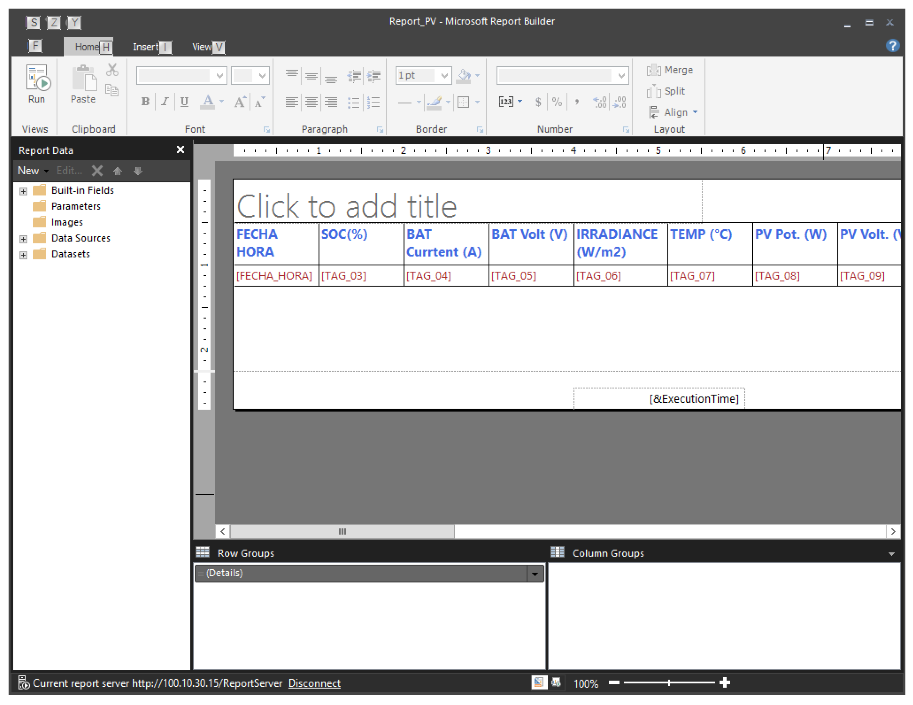Click the blue help question mark icon

(892, 46)
